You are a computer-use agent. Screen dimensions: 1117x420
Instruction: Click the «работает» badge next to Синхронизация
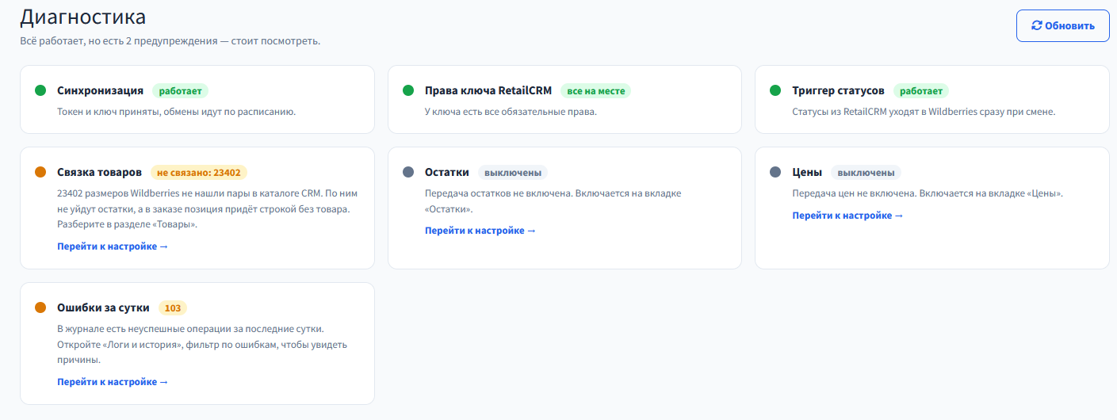(180, 91)
